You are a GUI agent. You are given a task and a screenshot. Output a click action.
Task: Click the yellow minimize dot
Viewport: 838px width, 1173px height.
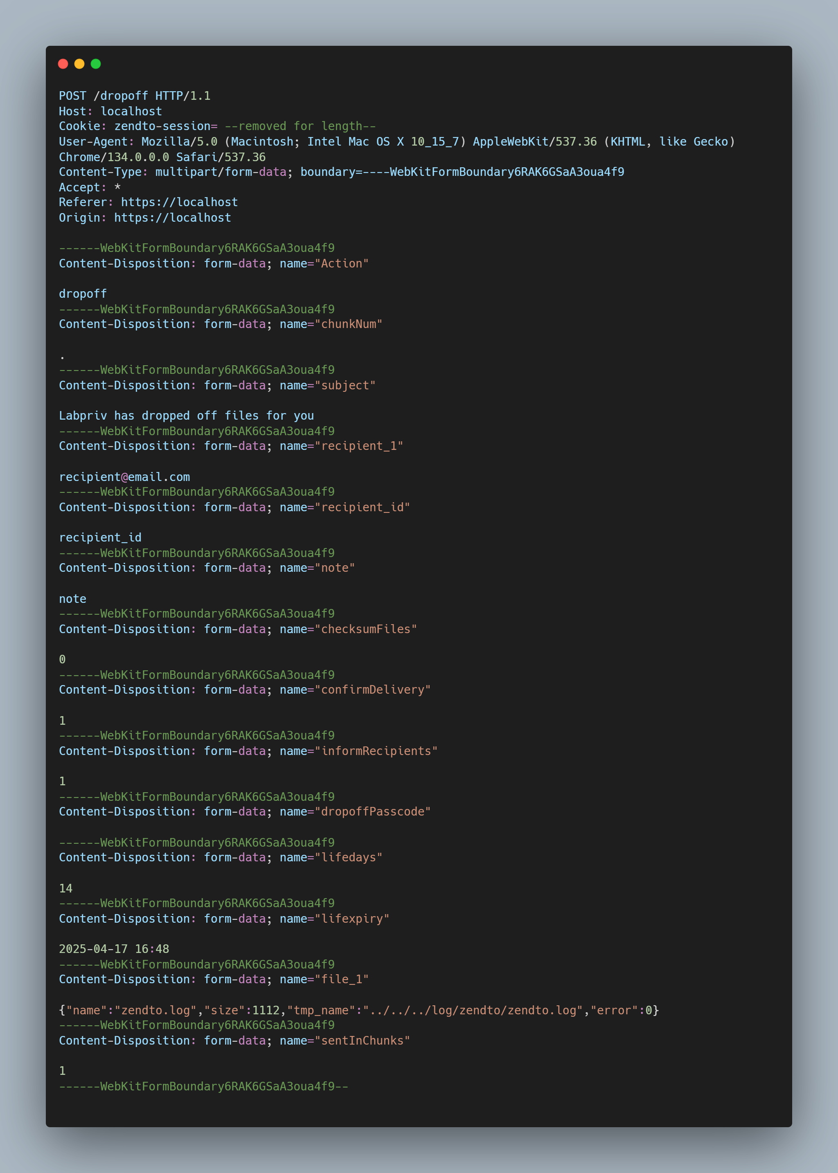(79, 64)
